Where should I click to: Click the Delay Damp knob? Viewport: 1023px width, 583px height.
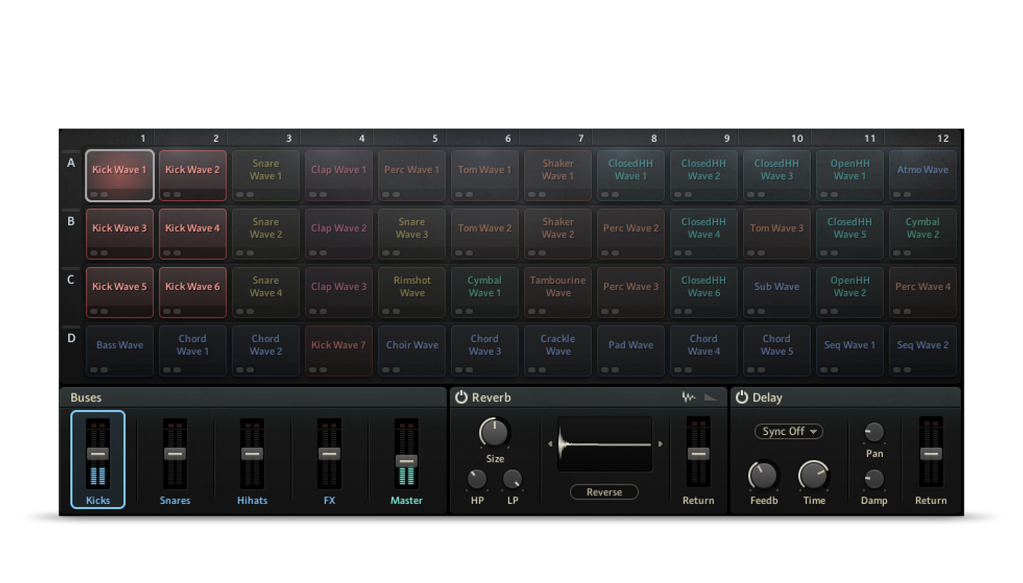point(874,479)
